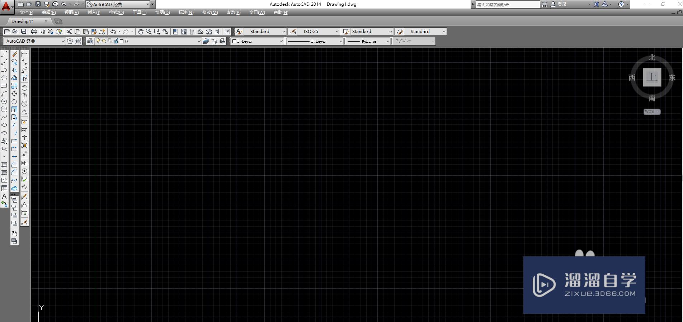This screenshot has height=322, width=683.
Task: Open the text style Standard dropdown
Action: (x=265, y=32)
